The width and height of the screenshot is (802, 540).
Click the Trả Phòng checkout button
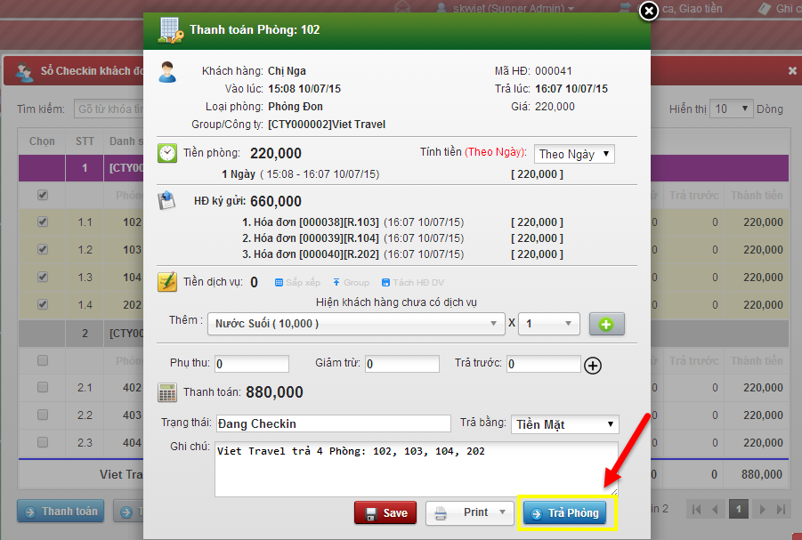point(565,513)
